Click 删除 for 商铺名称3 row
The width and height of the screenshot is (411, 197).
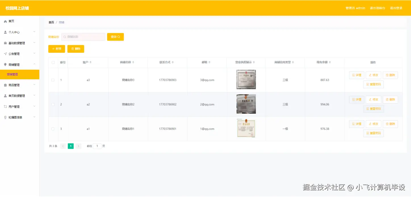[x=390, y=75]
